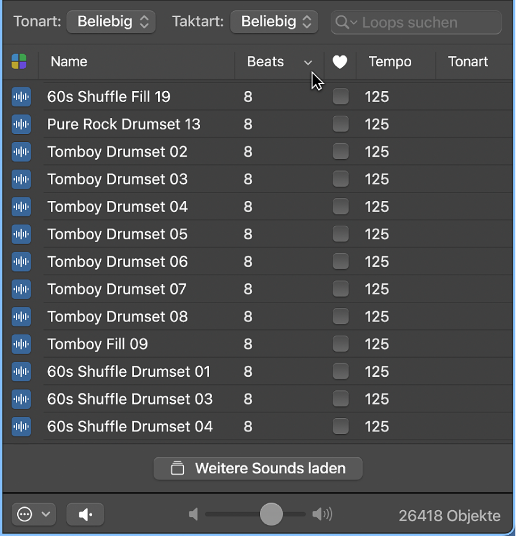The height and width of the screenshot is (536, 517).
Task: Click the chevron on the Beats column
Action: [308, 62]
